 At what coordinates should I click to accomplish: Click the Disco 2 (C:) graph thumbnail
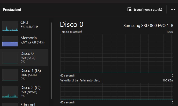pos(10,92)
